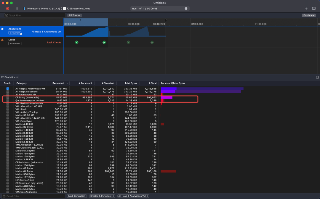Enable graph for @autoreleasepool content

(x=7, y=100)
